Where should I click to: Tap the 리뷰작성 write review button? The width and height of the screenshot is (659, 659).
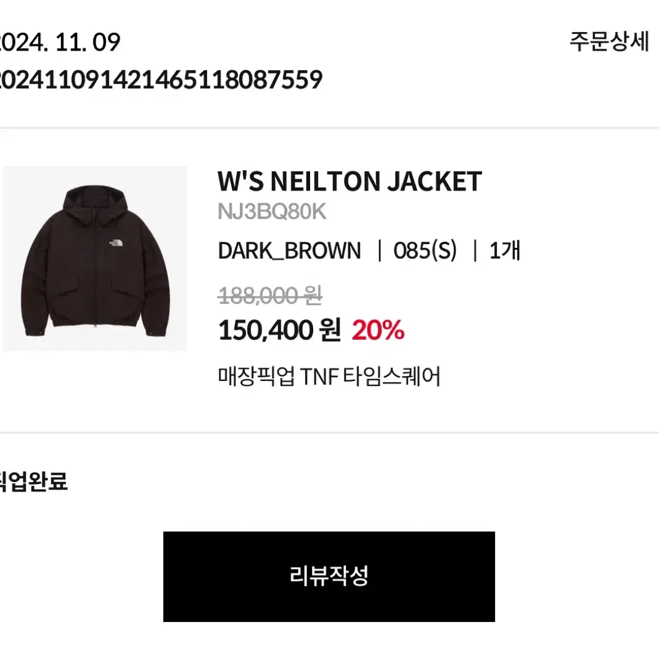(x=329, y=576)
